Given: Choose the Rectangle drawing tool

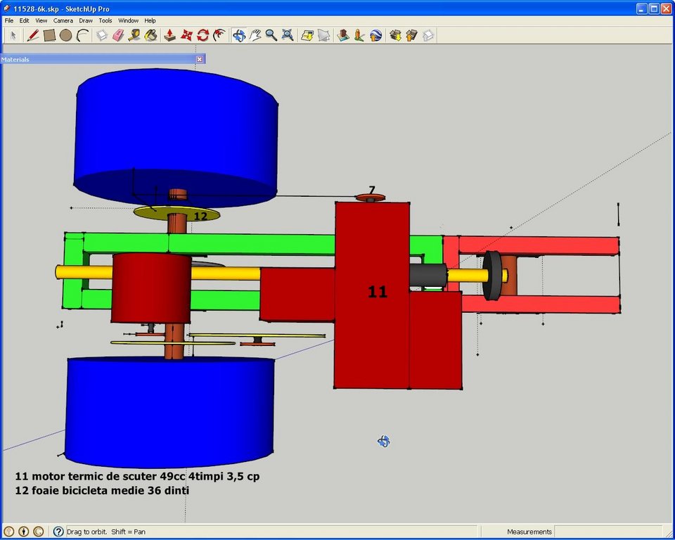Looking at the screenshot, I should pos(49,35).
